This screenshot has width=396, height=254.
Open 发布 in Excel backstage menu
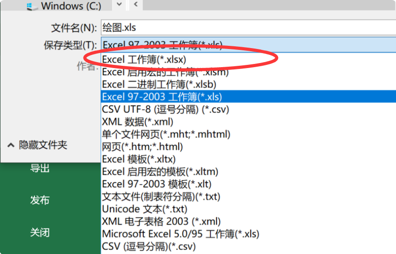click(40, 200)
